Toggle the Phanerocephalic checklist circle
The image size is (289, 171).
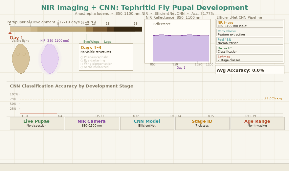[82, 57]
